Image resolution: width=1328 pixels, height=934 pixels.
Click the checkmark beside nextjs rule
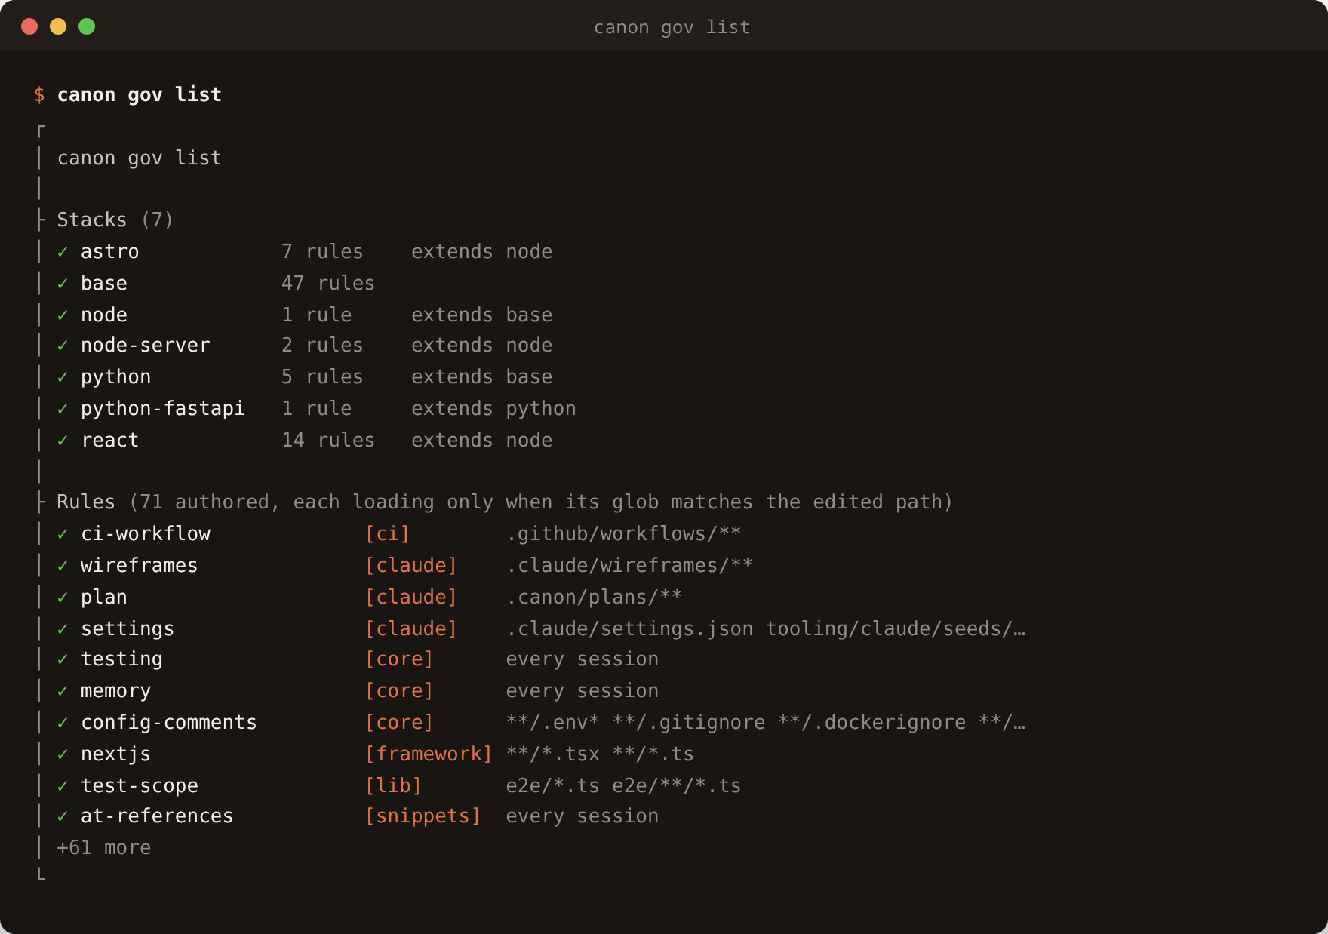click(x=63, y=754)
